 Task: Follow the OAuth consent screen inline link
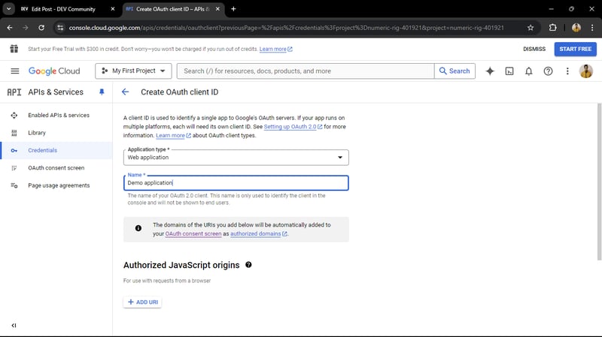(x=193, y=233)
